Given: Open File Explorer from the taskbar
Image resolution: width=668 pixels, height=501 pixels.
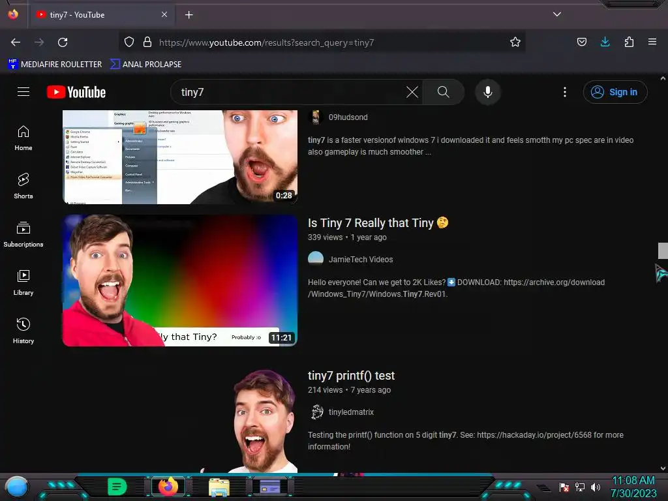Looking at the screenshot, I should pos(219,487).
